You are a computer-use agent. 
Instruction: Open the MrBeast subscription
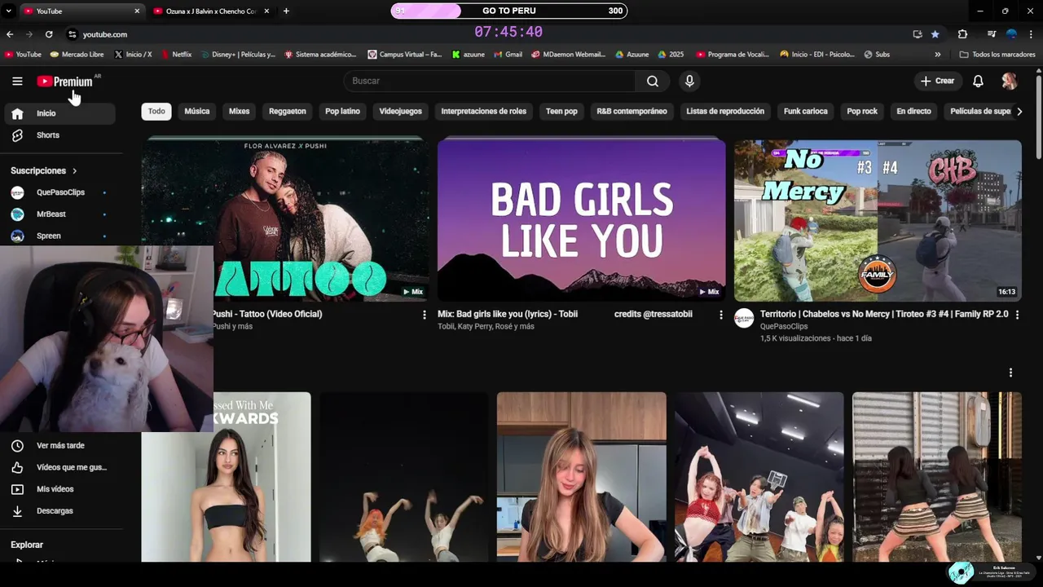click(60, 214)
